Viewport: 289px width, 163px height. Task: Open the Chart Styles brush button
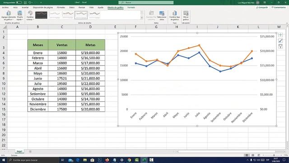click(280, 41)
